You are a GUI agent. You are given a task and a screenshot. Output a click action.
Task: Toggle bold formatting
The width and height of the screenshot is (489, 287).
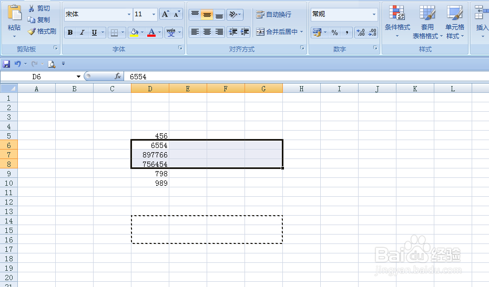coord(70,33)
